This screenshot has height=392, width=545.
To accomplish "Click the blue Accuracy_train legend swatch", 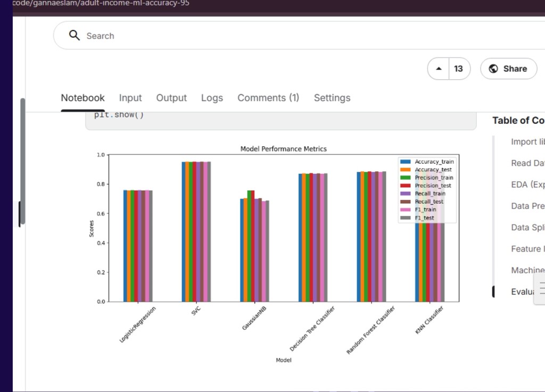I will [406, 162].
